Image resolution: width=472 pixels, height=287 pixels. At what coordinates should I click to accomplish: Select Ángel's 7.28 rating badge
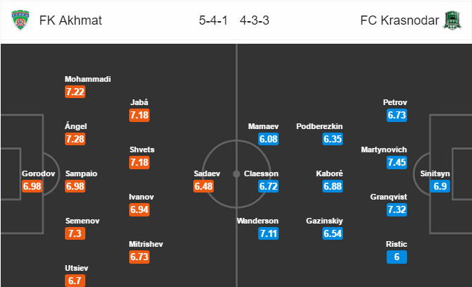[x=75, y=139]
